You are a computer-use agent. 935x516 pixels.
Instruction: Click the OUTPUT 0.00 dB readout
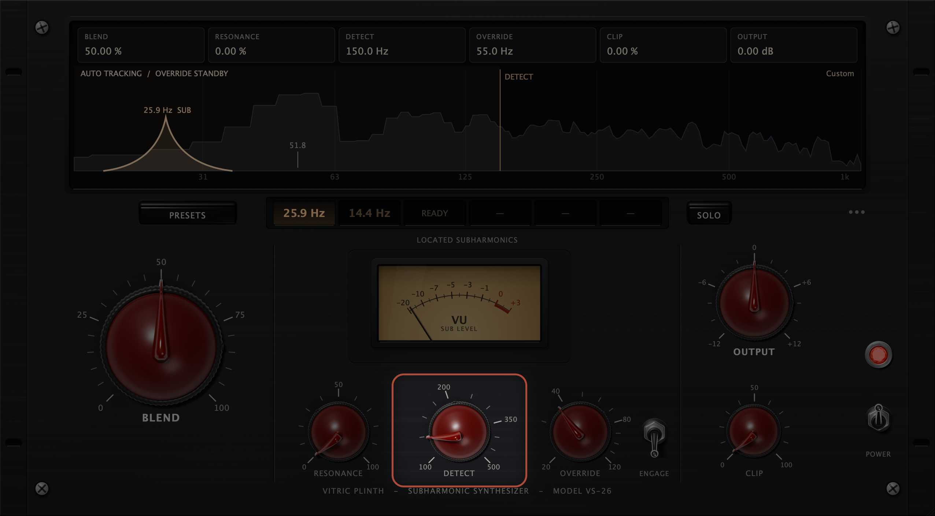point(794,45)
